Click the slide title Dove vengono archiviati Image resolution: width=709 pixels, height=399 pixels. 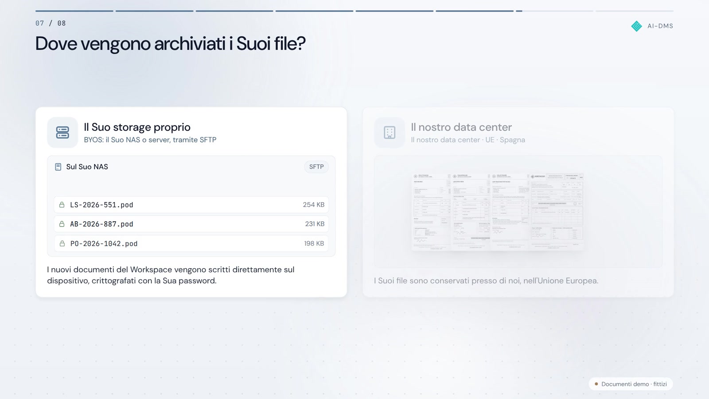point(170,43)
